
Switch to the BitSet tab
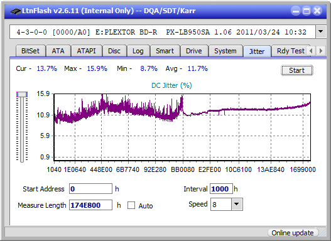click(30, 51)
